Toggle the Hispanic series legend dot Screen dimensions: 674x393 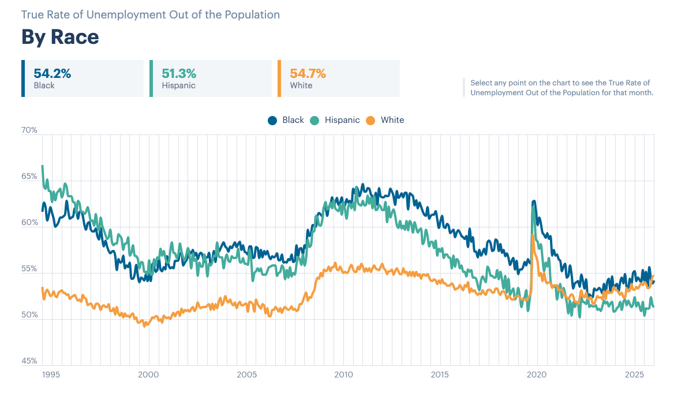coord(314,121)
